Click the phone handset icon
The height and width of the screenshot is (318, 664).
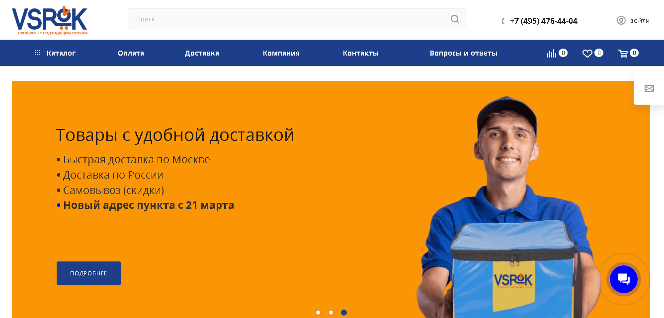(x=503, y=21)
